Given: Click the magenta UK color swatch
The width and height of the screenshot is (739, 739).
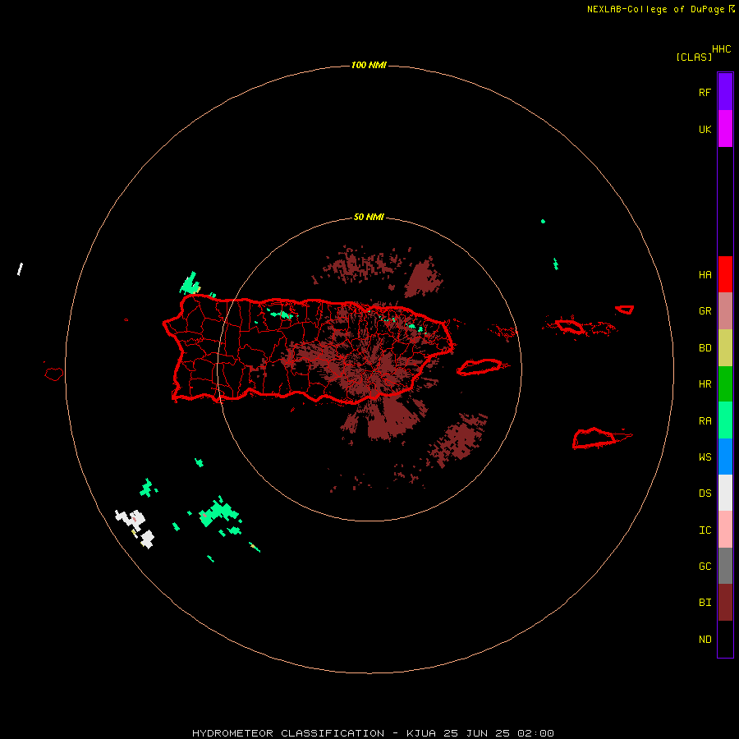Looking at the screenshot, I should click(725, 129).
